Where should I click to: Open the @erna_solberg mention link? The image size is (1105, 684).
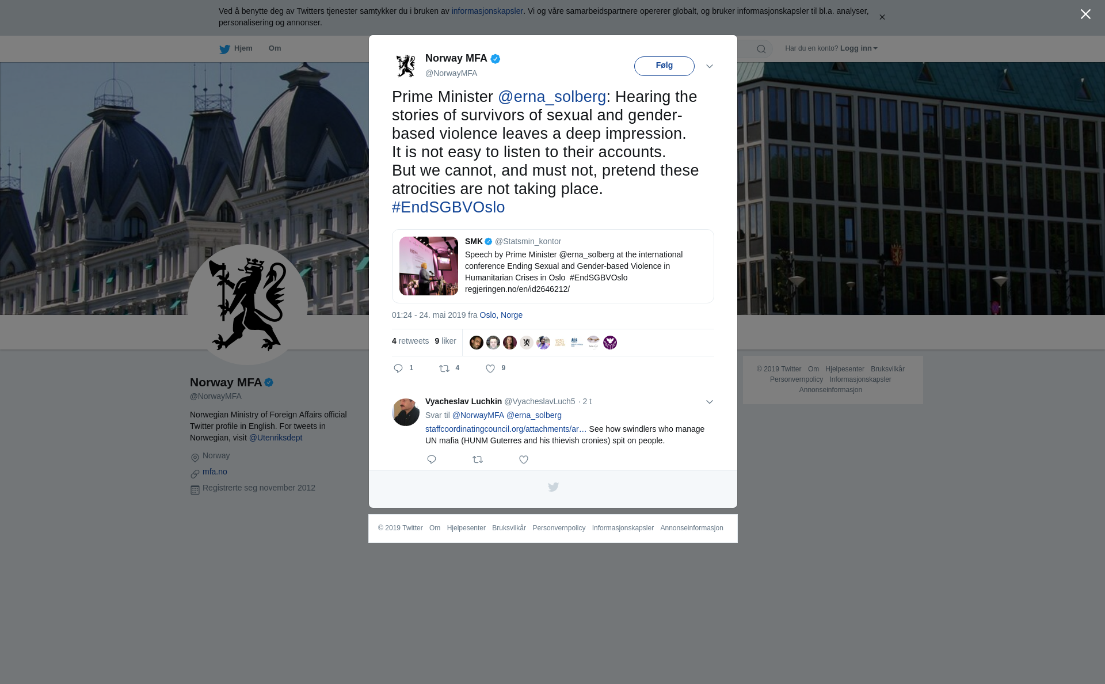click(552, 97)
